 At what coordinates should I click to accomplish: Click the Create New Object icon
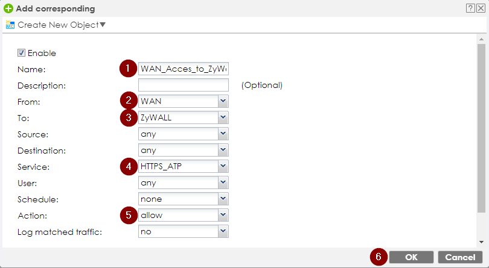10,25
